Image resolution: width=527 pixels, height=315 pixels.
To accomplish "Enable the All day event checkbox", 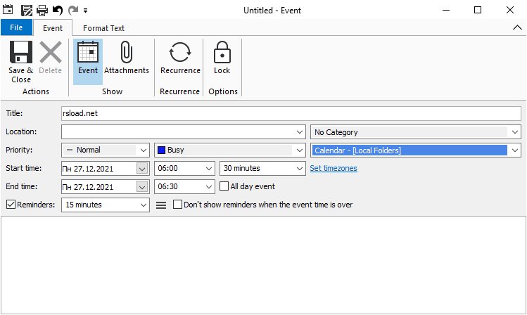I will pyautogui.click(x=224, y=186).
